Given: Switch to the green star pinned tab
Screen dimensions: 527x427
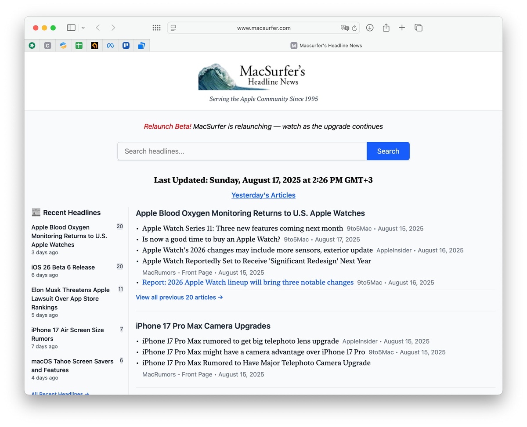Looking at the screenshot, I should point(32,45).
